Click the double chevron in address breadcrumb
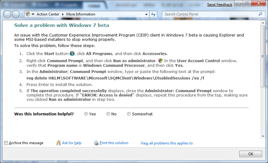Screen dimensions: 268x163 [33, 14]
